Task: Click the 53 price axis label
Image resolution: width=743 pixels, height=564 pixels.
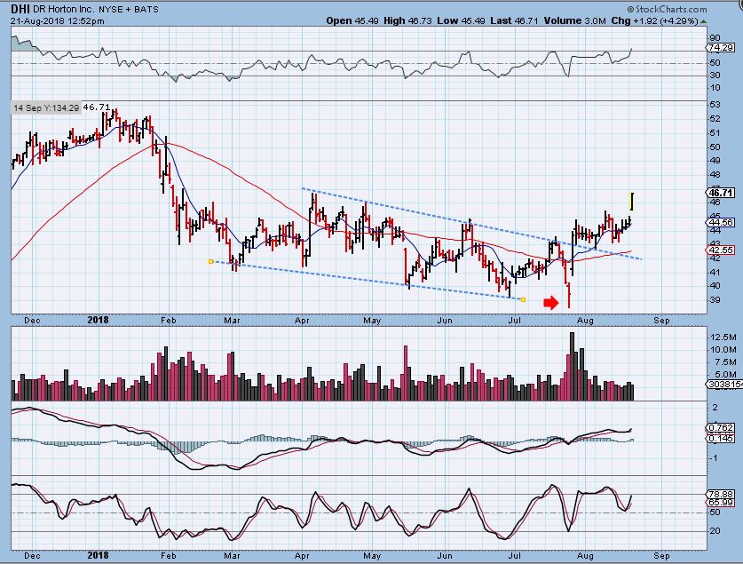Action: point(715,105)
